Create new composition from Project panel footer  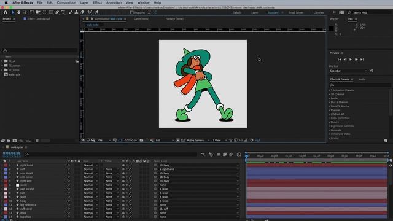click(15, 141)
